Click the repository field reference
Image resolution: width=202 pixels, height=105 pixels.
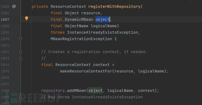pyautogui.click(x=53, y=91)
